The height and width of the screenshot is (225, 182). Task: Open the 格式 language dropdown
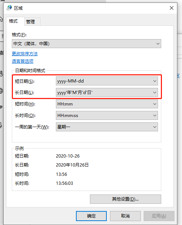click(86, 44)
